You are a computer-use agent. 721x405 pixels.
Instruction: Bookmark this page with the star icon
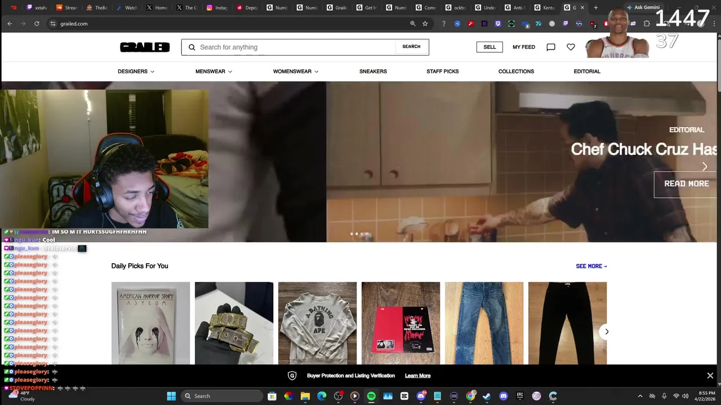(425, 24)
